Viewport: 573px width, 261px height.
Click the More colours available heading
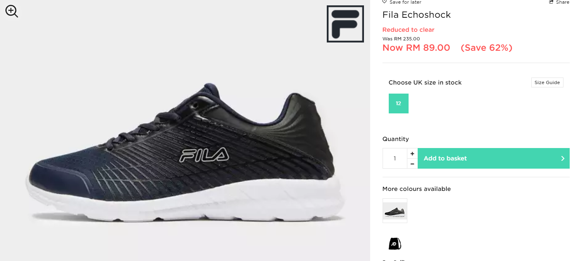pyautogui.click(x=416, y=189)
